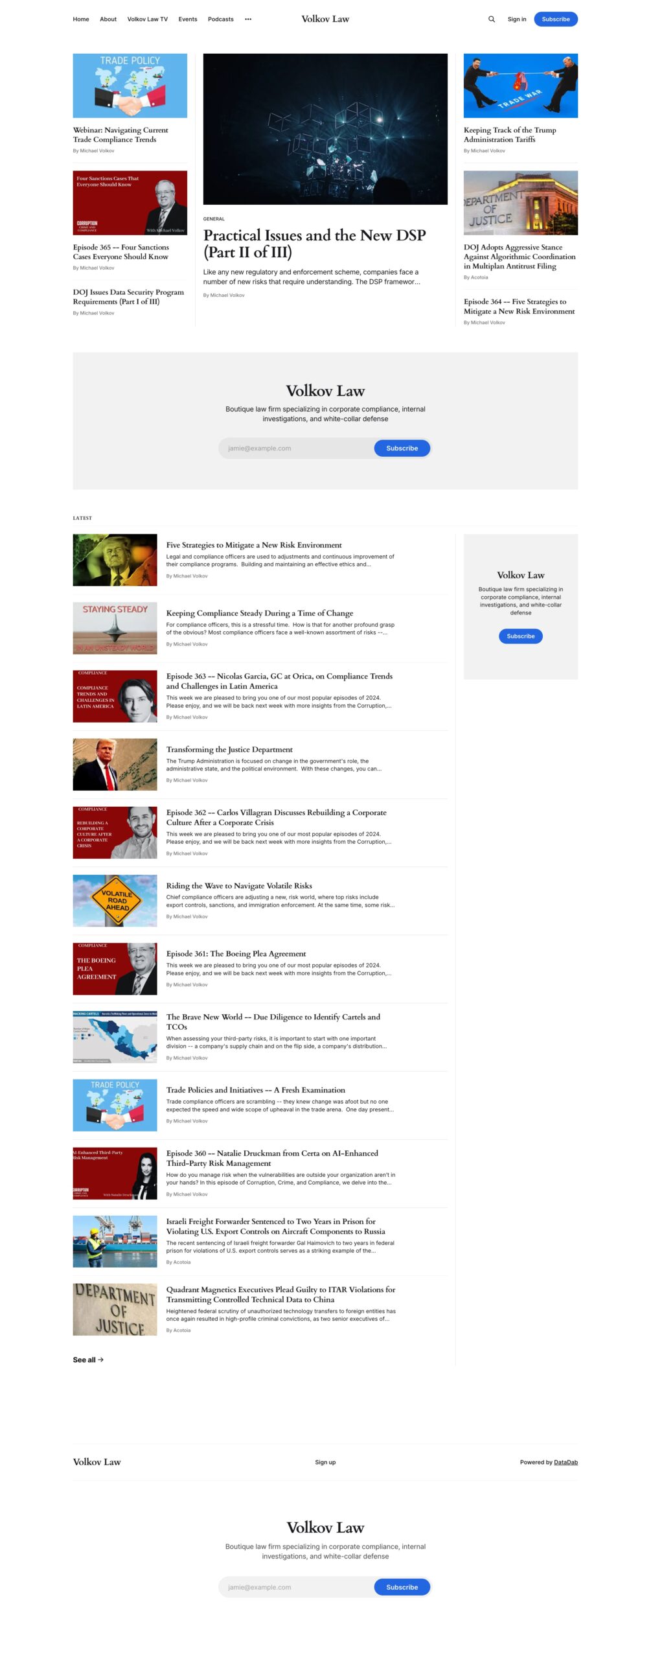Image resolution: width=651 pixels, height=1659 pixels.
Task: Open the Trade War tariffs thumbnail image
Action: coord(521,86)
